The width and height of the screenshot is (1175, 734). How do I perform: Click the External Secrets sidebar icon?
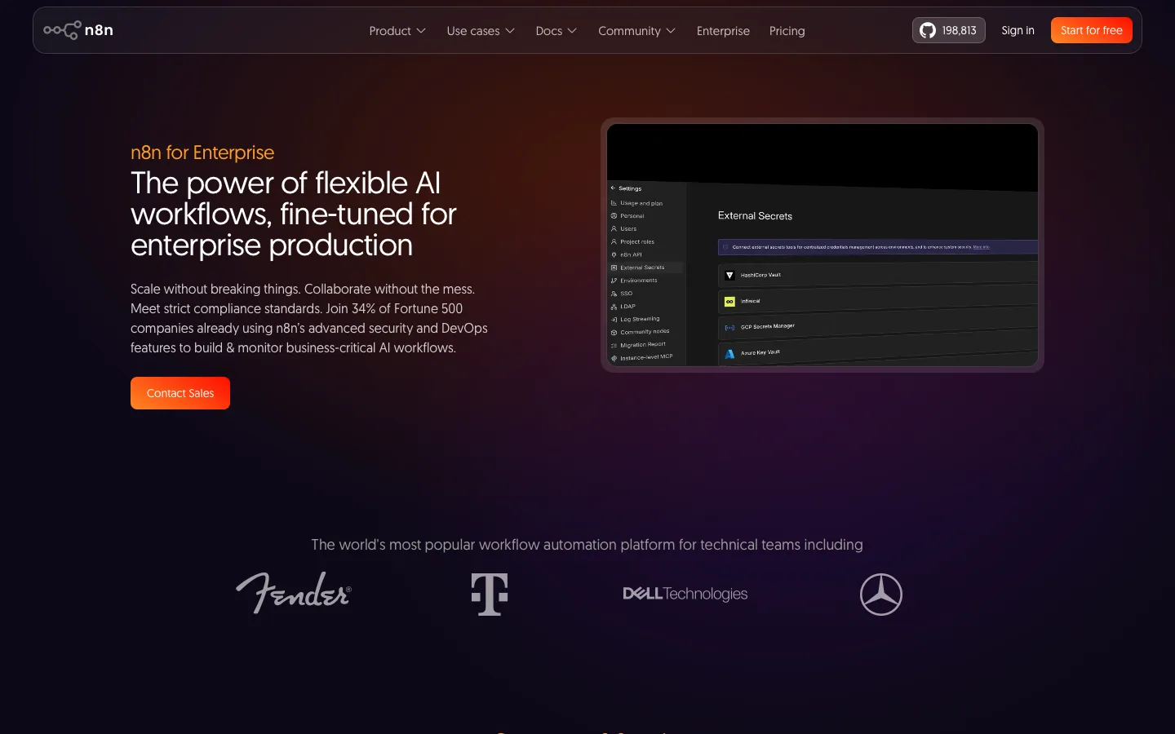point(614,268)
